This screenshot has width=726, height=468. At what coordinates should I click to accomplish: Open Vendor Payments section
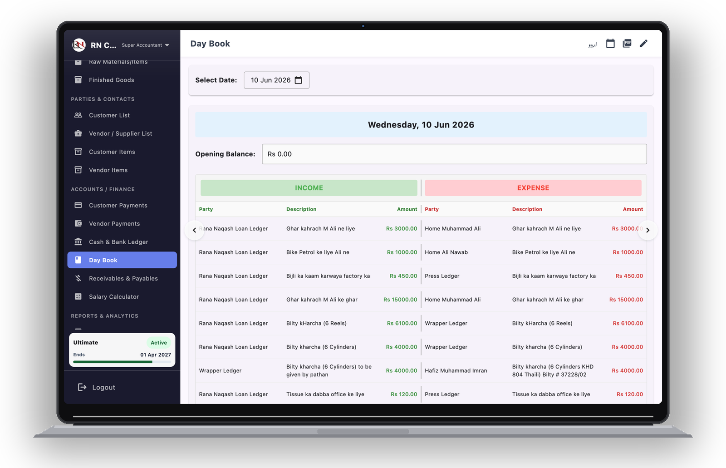pyautogui.click(x=122, y=223)
